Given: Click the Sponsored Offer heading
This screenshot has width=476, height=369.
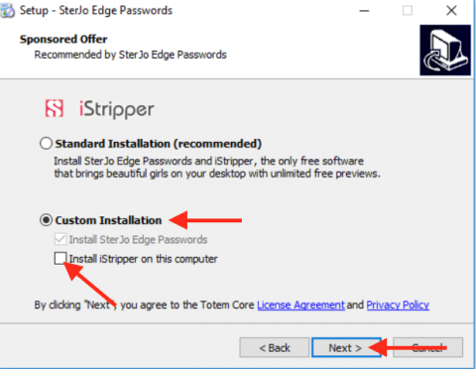Looking at the screenshot, I should tap(63, 40).
